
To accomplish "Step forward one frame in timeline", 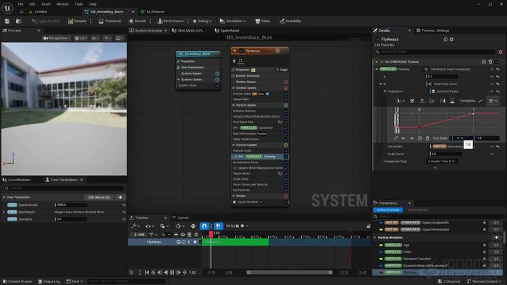I will click(179, 273).
